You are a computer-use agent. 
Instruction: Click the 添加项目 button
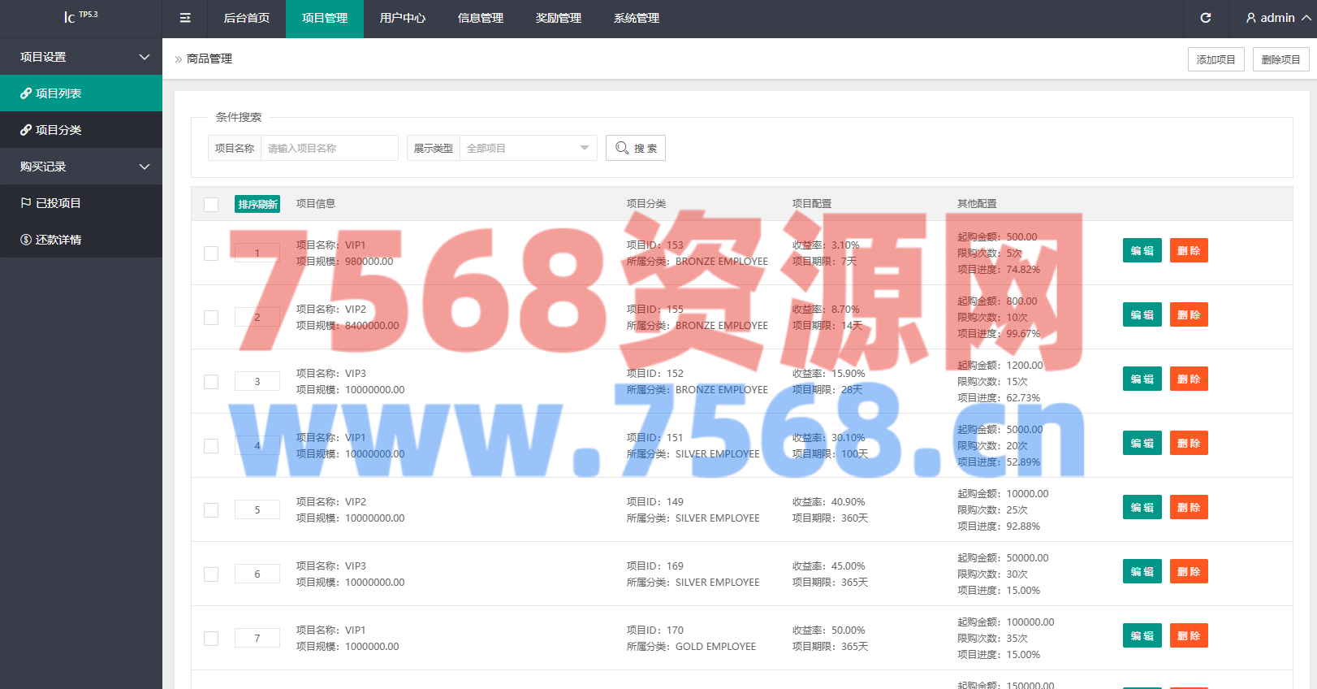pos(1216,59)
